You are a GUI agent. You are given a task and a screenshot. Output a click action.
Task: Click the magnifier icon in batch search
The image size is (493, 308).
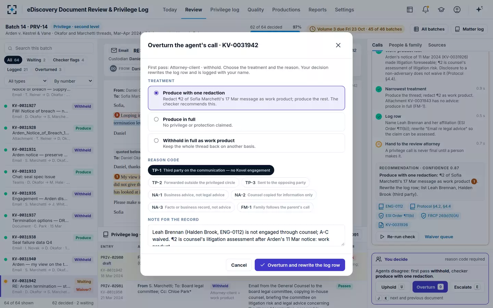tap(10, 48)
